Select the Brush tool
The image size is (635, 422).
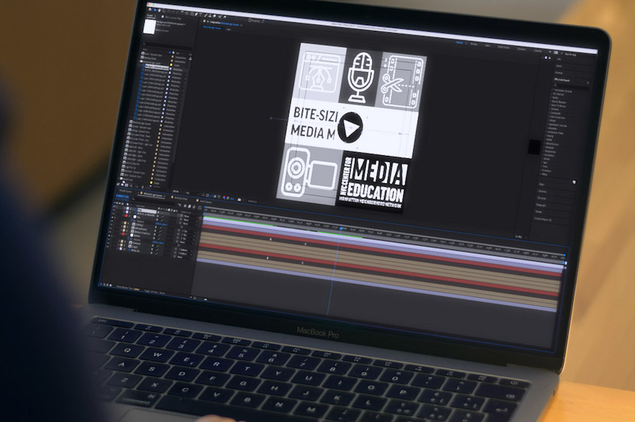click(x=205, y=15)
